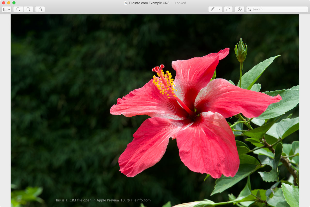The height and width of the screenshot is (207, 310).
Task: Focus the Search field
Action: click(x=277, y=9)
